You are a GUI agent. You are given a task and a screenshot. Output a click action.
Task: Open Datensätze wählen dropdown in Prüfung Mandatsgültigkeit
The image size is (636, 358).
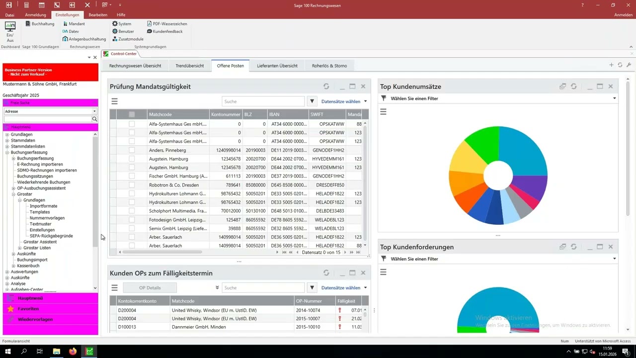coord(344,101)
